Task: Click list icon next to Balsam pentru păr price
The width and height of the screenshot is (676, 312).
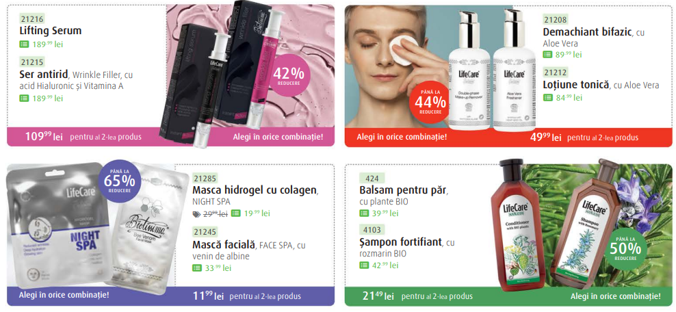Action: (x=364, y=213)
